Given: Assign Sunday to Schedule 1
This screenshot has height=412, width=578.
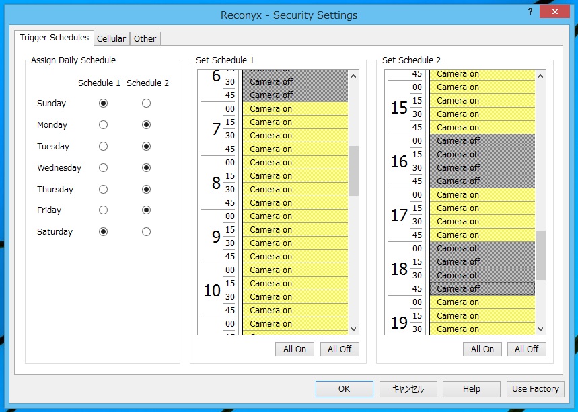Looking at the screenshot, I should click(x=103, y=103).
